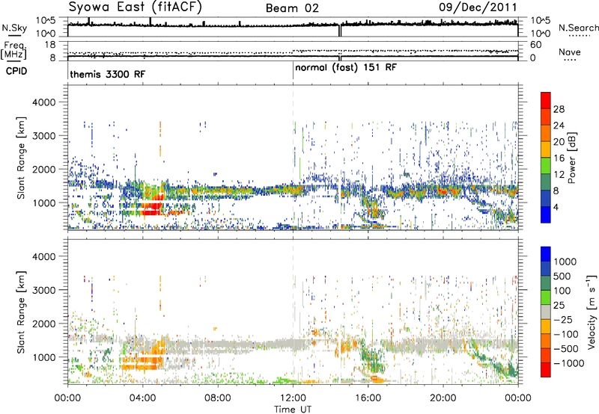This screenshot has width=599, height=414.
Task: Click the '08:00' time axis label
Action: [x=218, y=398]
